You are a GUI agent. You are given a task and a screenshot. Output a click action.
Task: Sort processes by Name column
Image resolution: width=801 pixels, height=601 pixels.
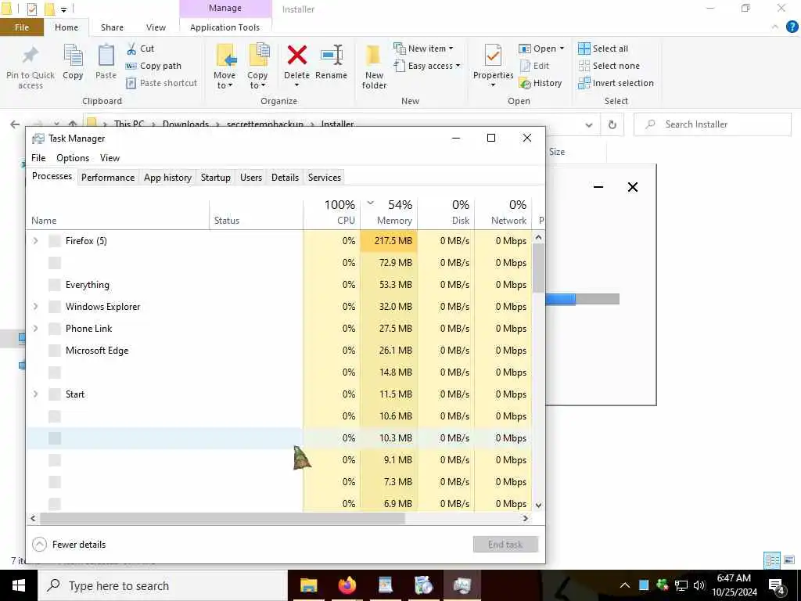coord(117,220)
